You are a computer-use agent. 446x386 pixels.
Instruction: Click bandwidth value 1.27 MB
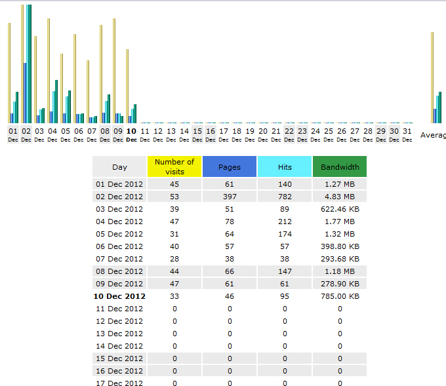[x=340, y=184]
